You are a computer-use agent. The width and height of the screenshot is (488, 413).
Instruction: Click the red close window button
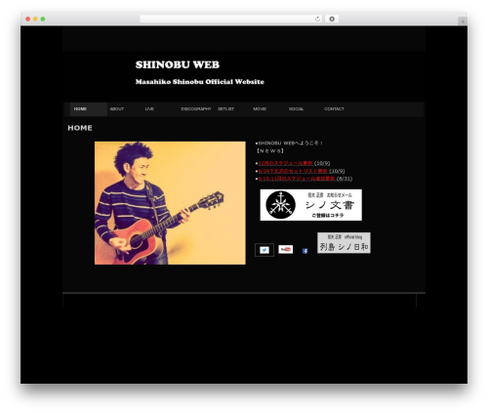pyautogui.click(x=28, y=19)
